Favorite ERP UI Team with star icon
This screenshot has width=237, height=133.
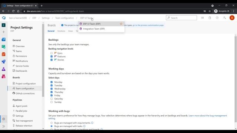pyautogui.click(x=121, y=24)
